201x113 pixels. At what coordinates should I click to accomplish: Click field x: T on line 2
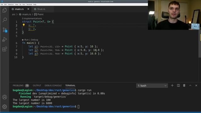pyautogui.click(x=32, y=25)
